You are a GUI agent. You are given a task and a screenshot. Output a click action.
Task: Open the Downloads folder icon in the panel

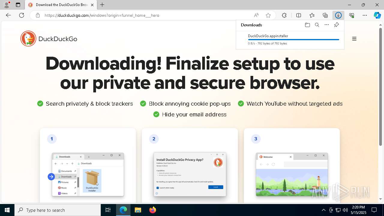coord(307,25)
